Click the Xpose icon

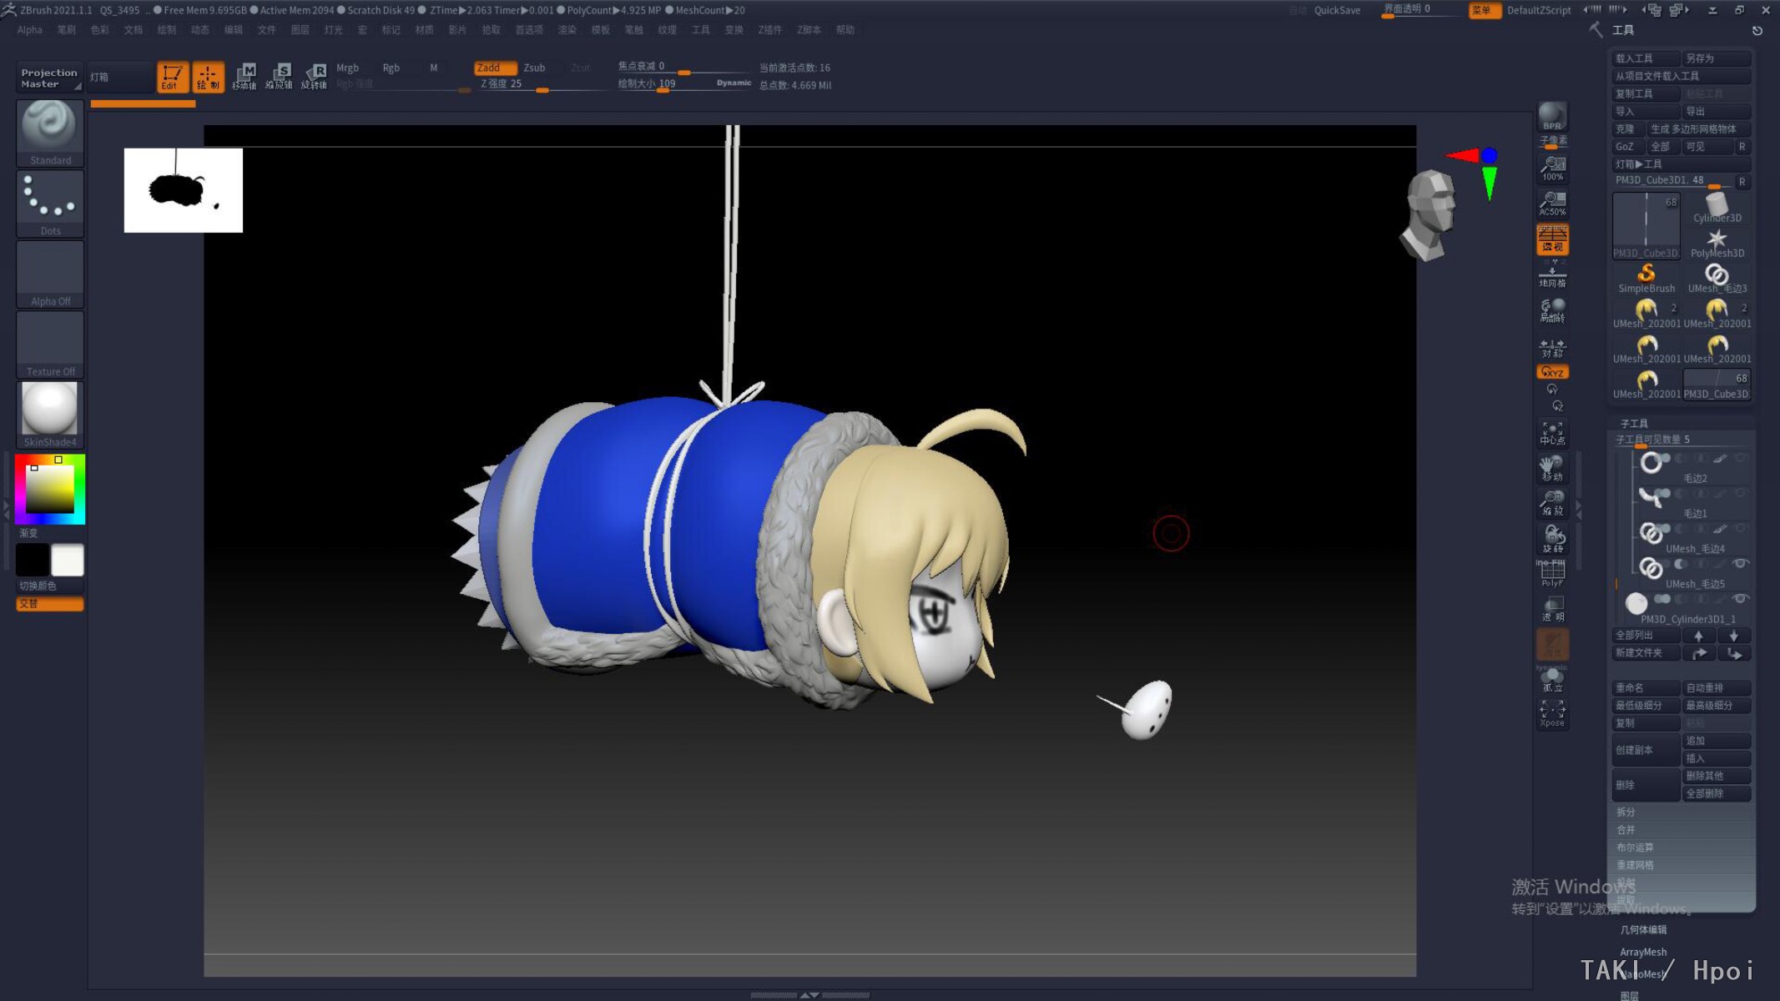[x=1552, y=714]
